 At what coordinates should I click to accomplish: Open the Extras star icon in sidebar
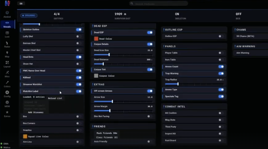click(7, 112)
